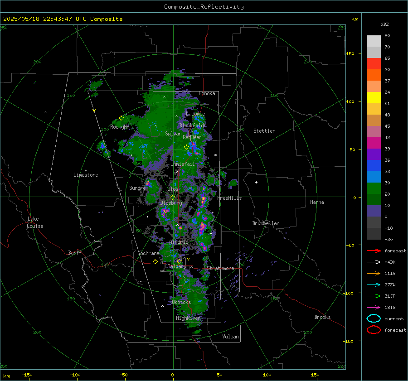Click the magenta swatch in the dBZ scale
This screenshot has height=381, width=408.
(x=374, y=143)
